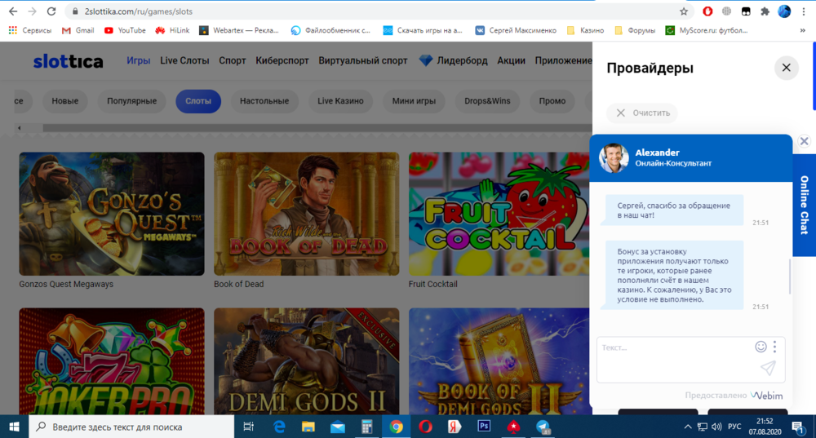Open the Fruit Cocktail game thumbnail

pos(499,214)
